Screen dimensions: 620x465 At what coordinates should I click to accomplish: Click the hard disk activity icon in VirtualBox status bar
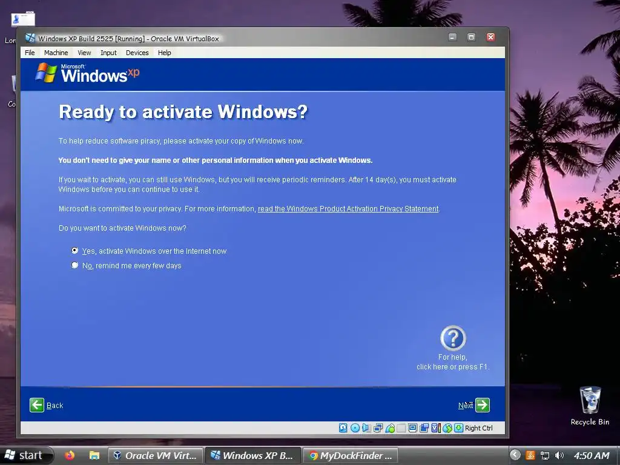point(343,428)
